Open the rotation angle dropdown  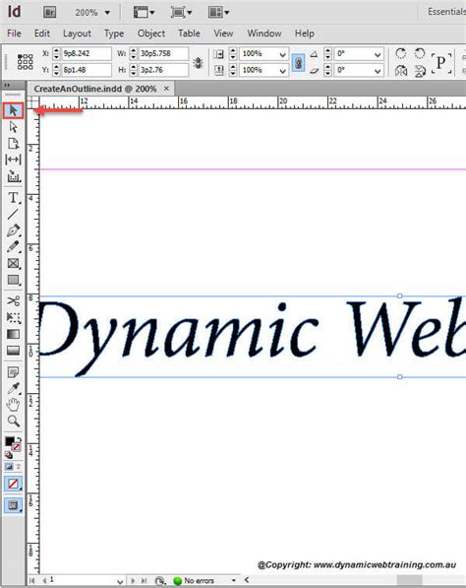click(x=378, y=54)
